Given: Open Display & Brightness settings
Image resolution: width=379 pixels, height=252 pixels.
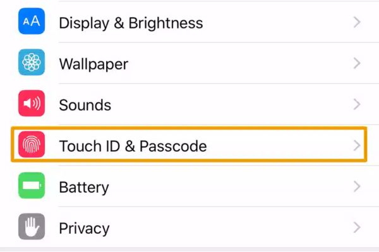Looking at the screenshot, I should point(131,23).
